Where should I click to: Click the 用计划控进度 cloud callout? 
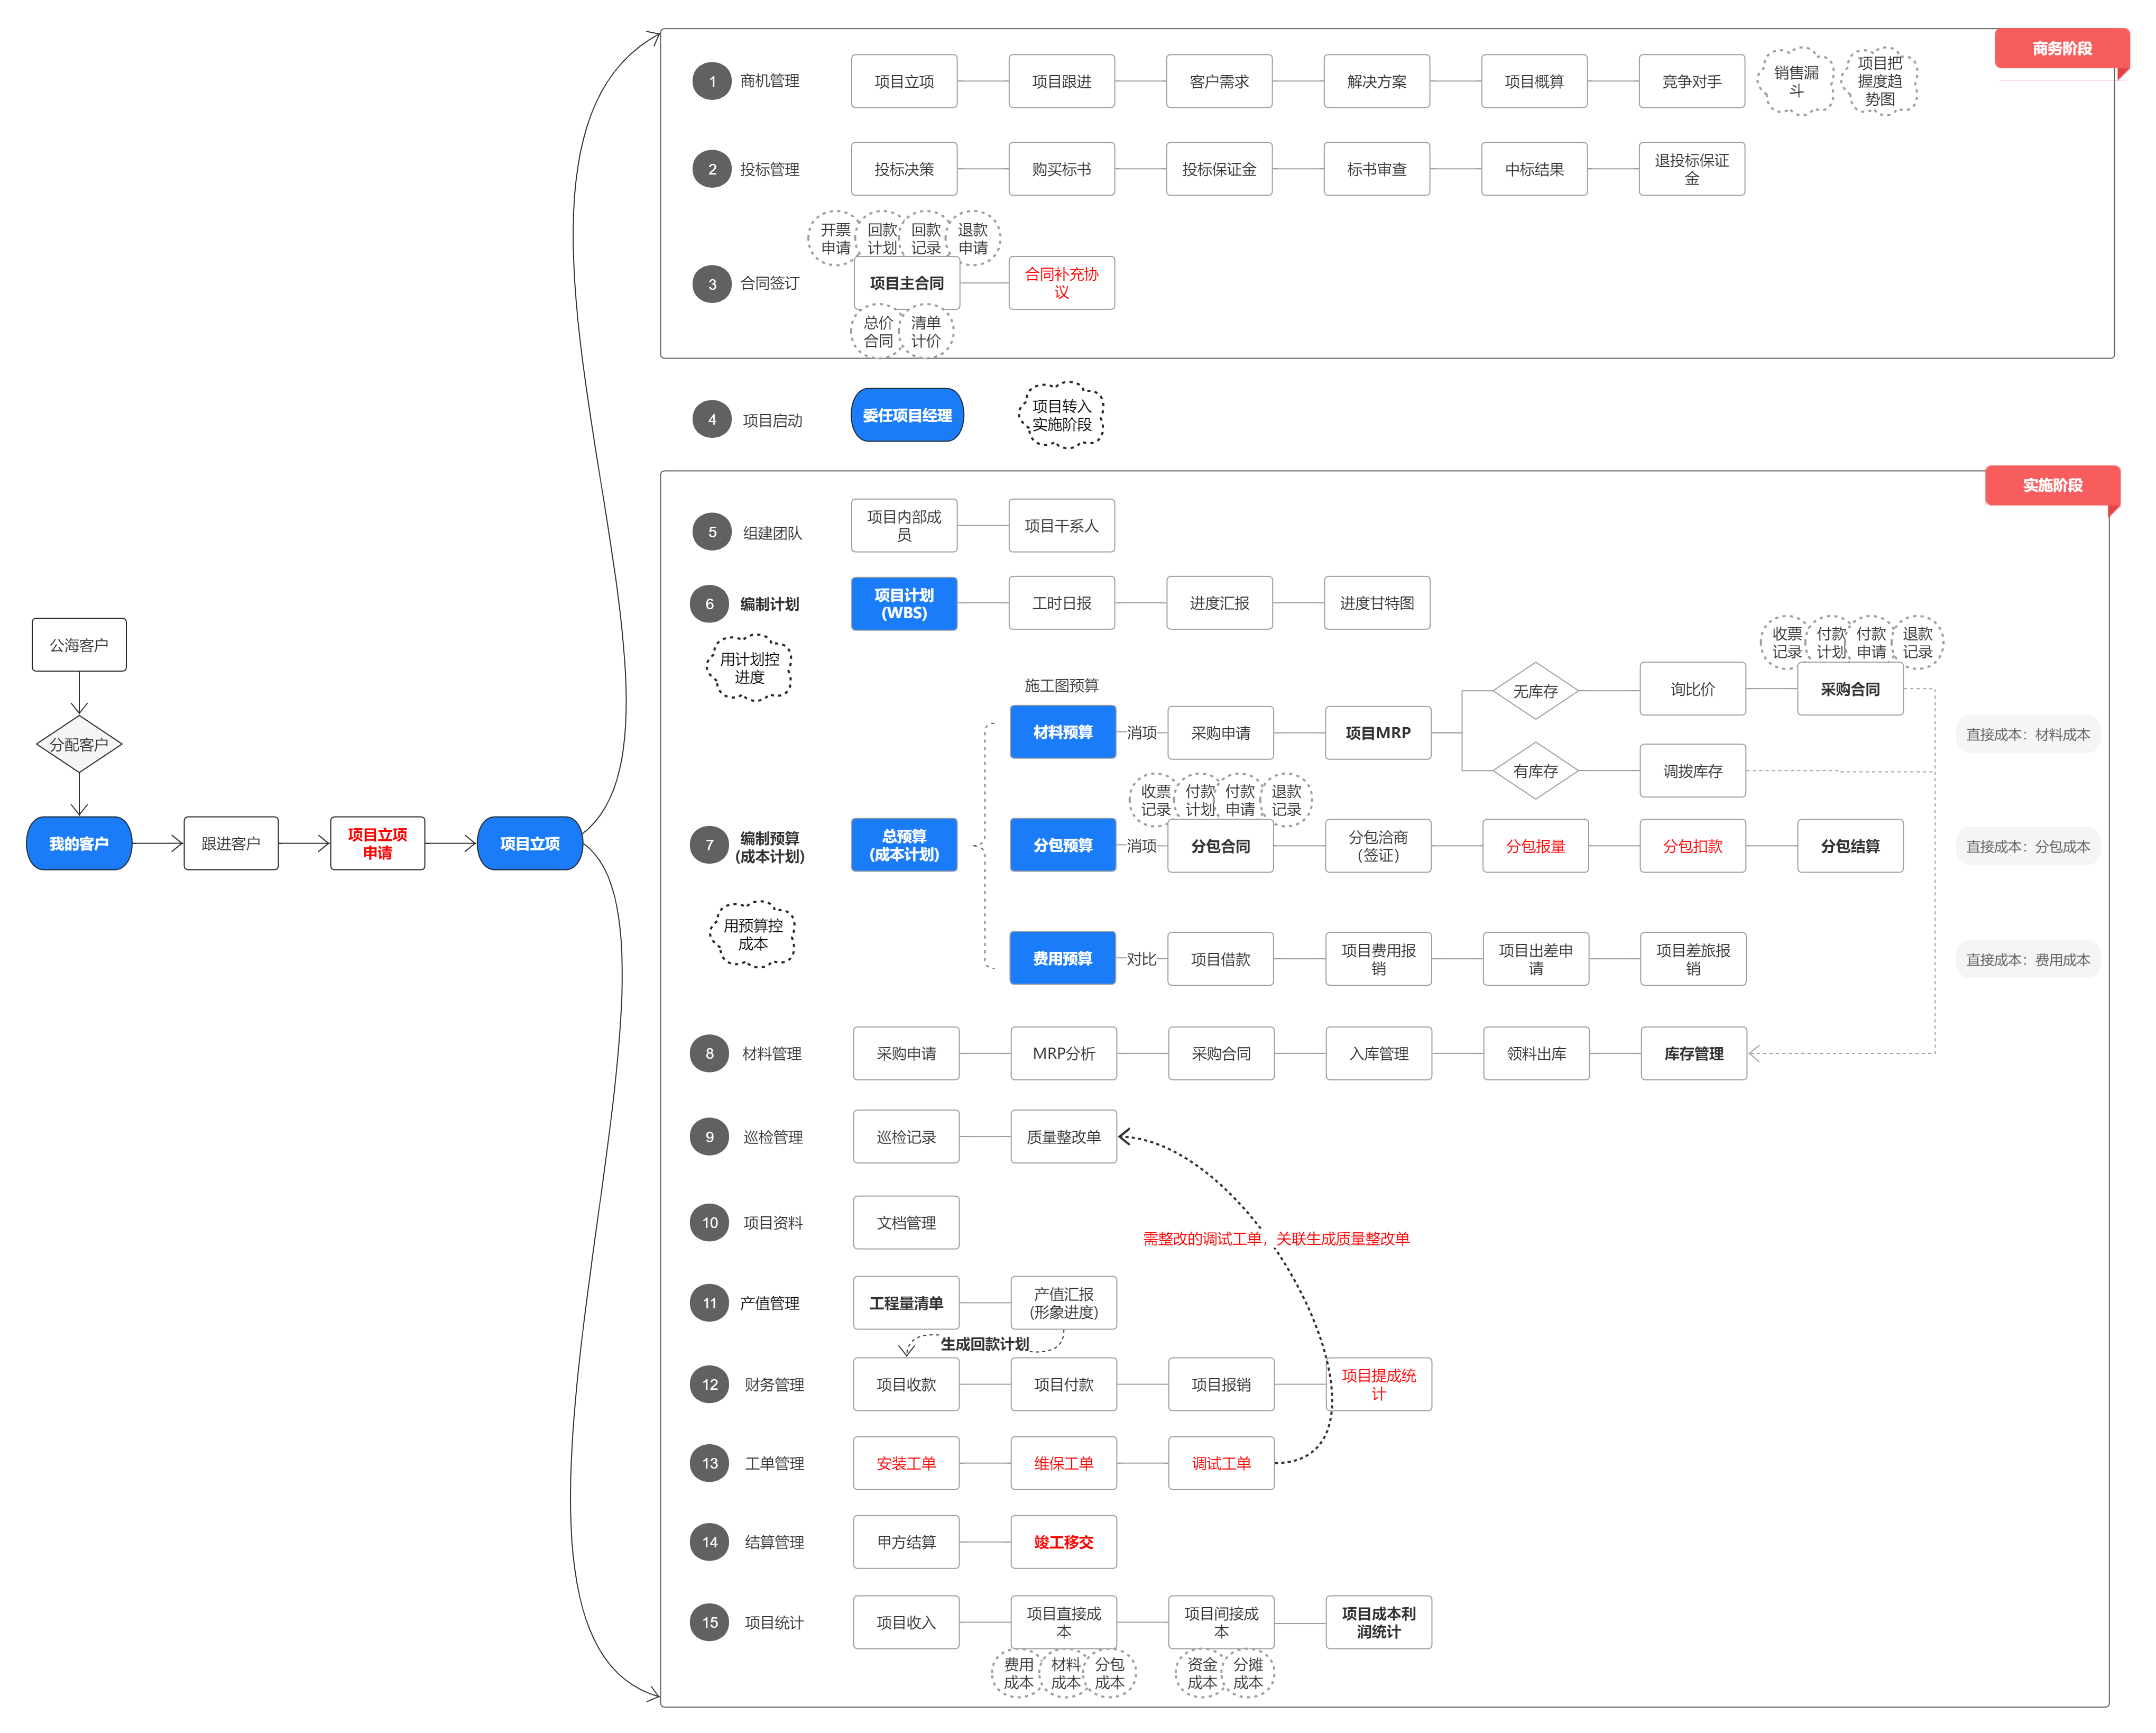coord(749,668)
